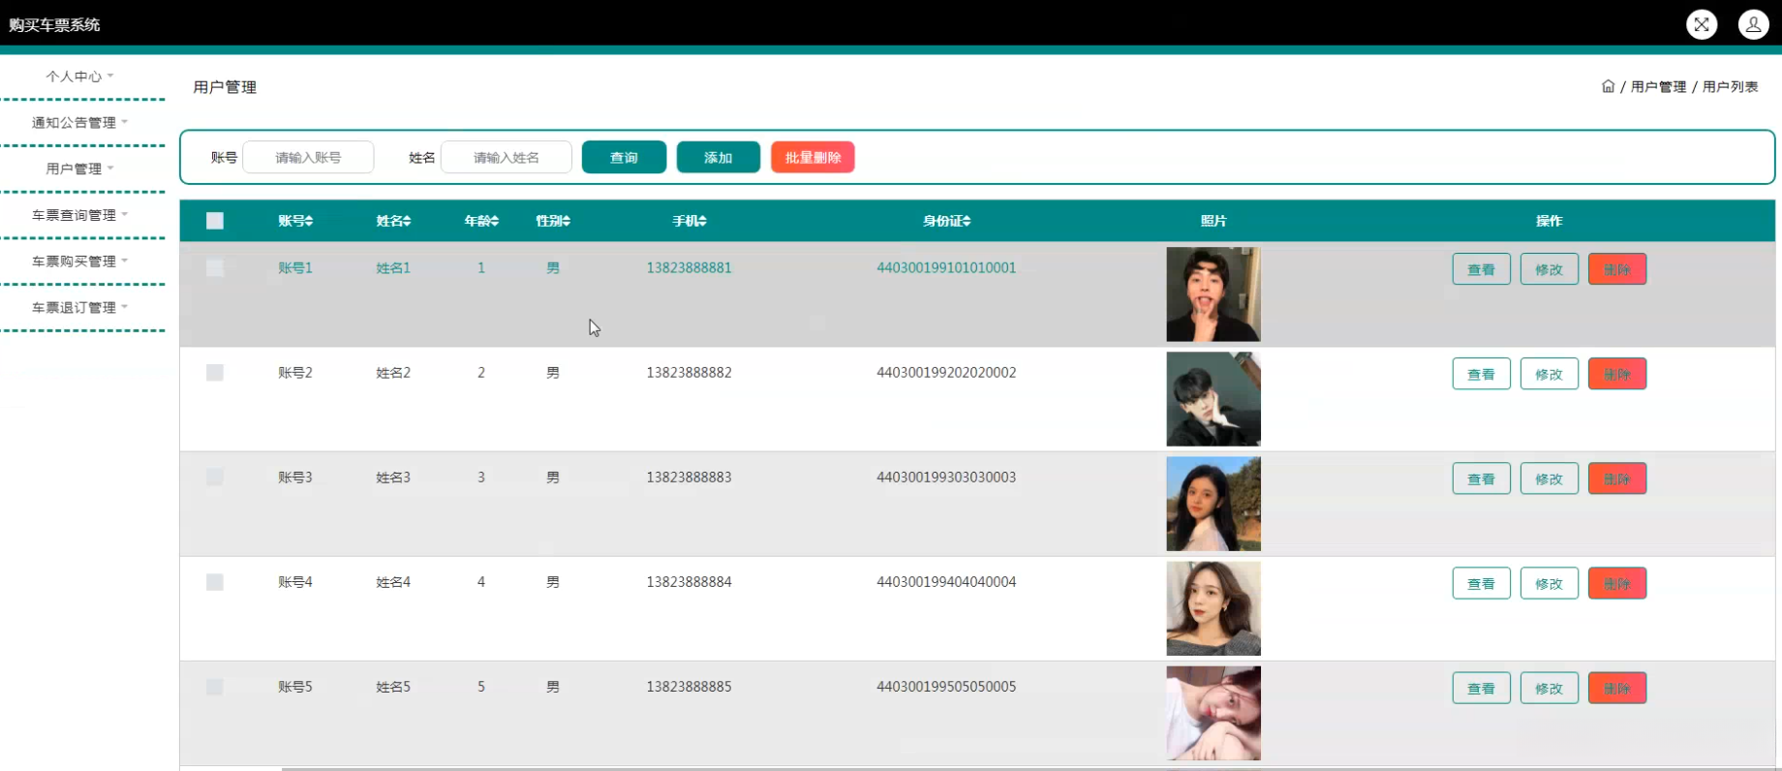Click the photo thumbnail in the 账号3 row
This screenshot has height=771, width=1782.
1214,504
